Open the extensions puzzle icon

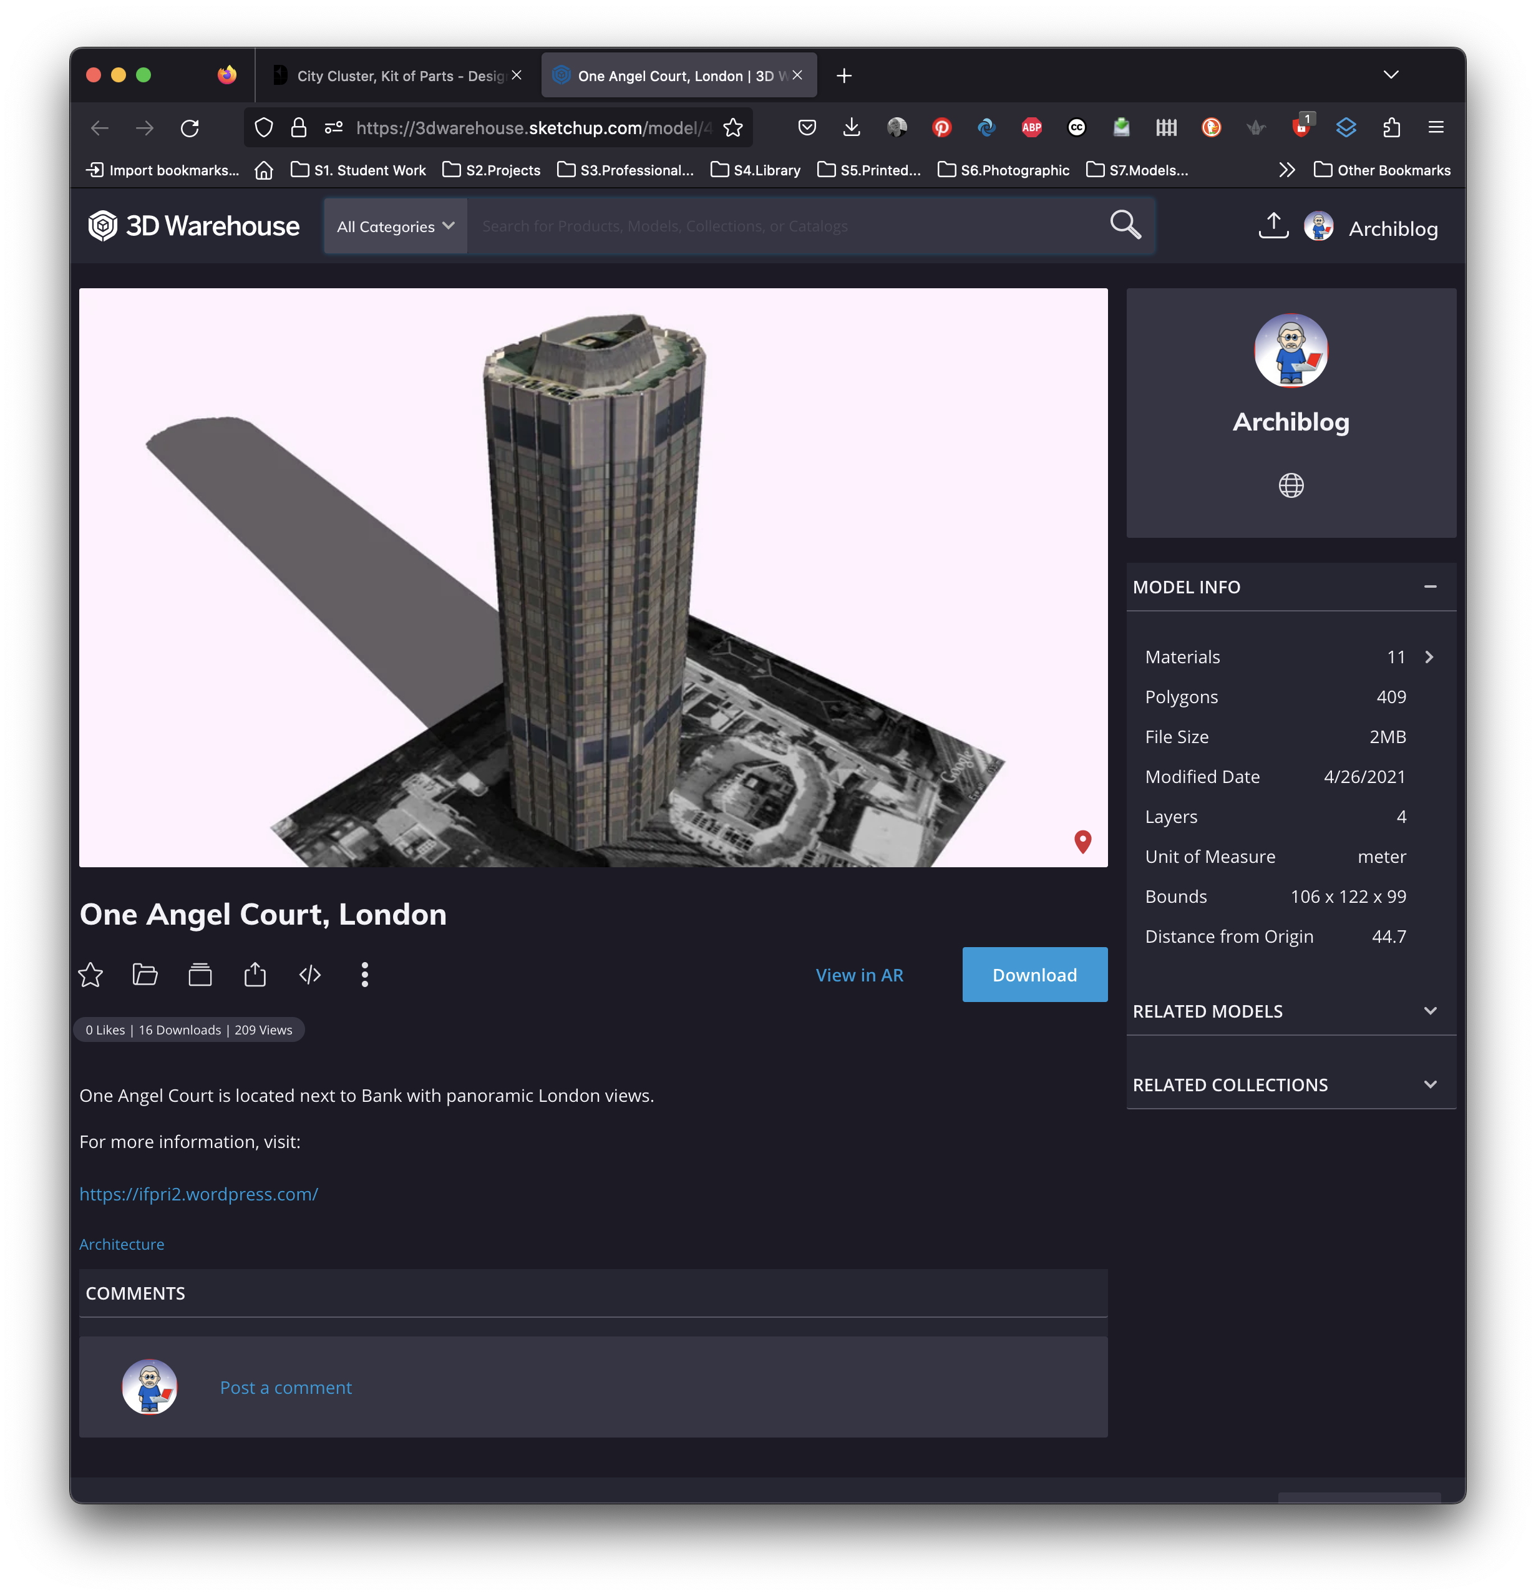point(1391,127)
